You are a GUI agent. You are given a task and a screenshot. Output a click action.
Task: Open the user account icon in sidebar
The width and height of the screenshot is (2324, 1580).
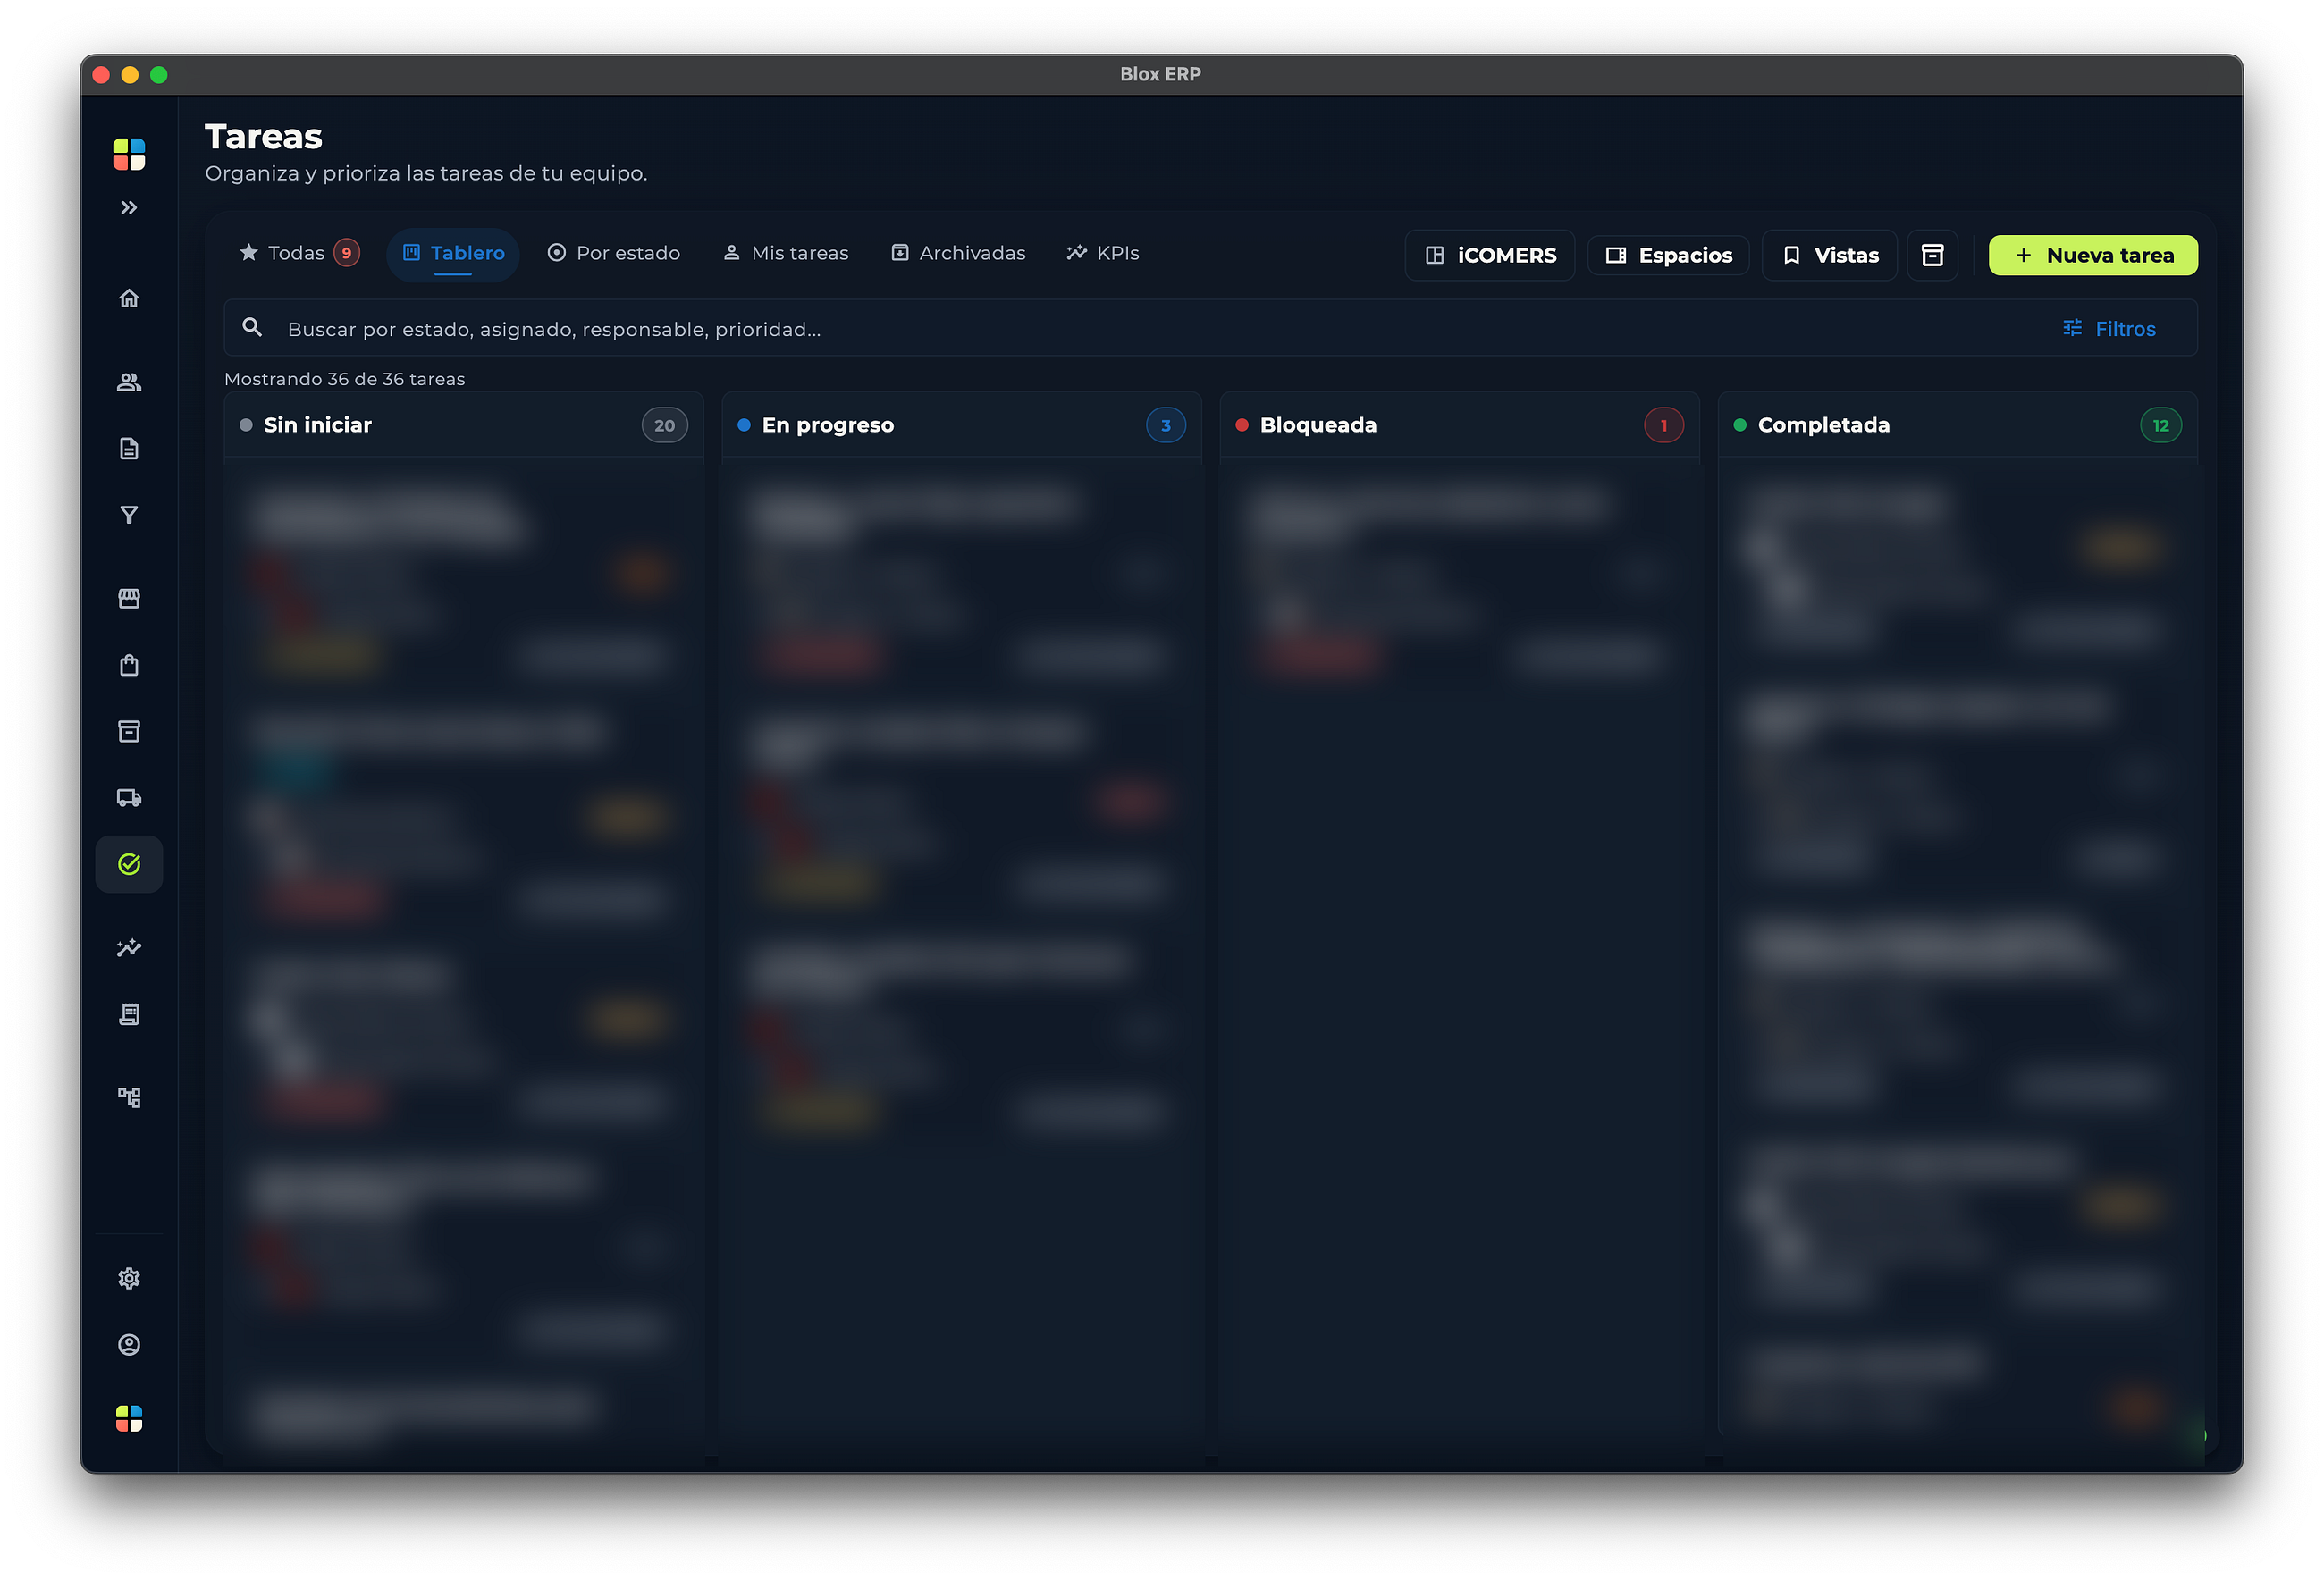129,1345
